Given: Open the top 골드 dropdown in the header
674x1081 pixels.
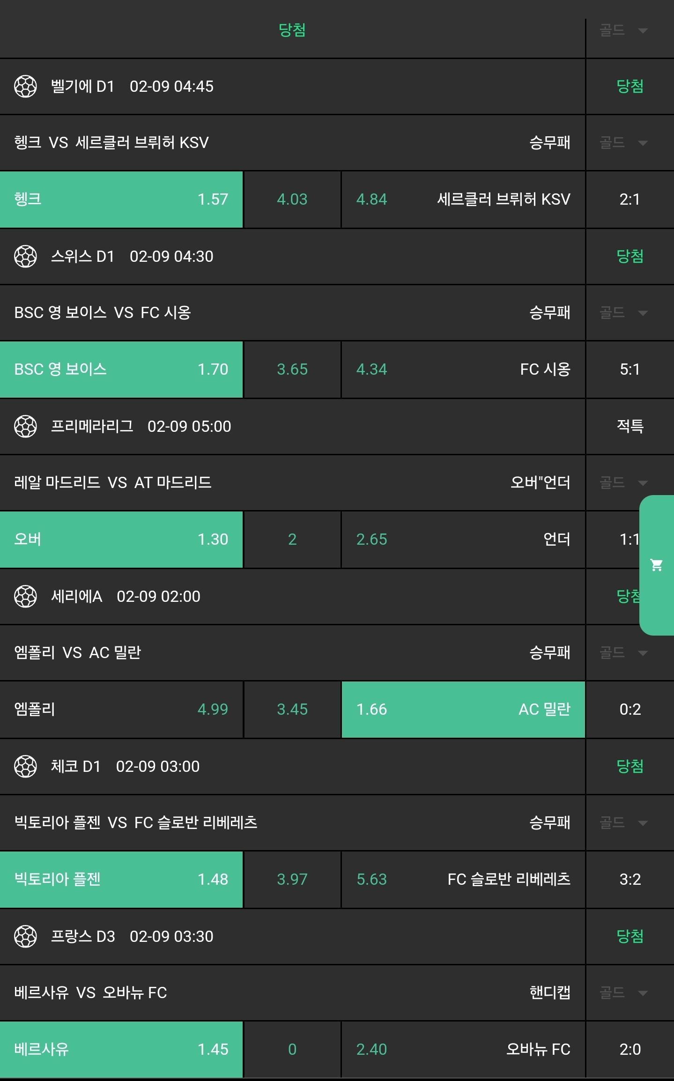Looking at the screenshot, I should pyautogui.click(x=624, y=31).
